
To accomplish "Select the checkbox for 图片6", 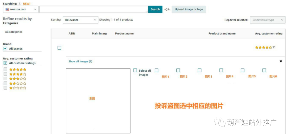I will pyautogui.click(x=264, y=70).
